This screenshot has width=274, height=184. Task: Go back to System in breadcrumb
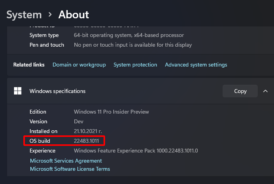[24, 15]
